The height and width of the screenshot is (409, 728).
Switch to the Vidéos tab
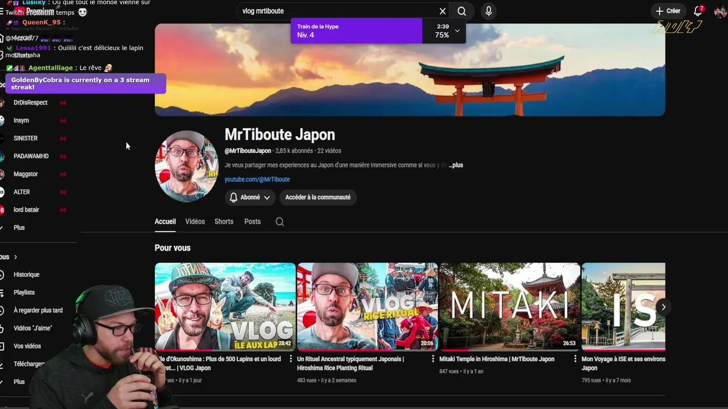pos(195,222)
